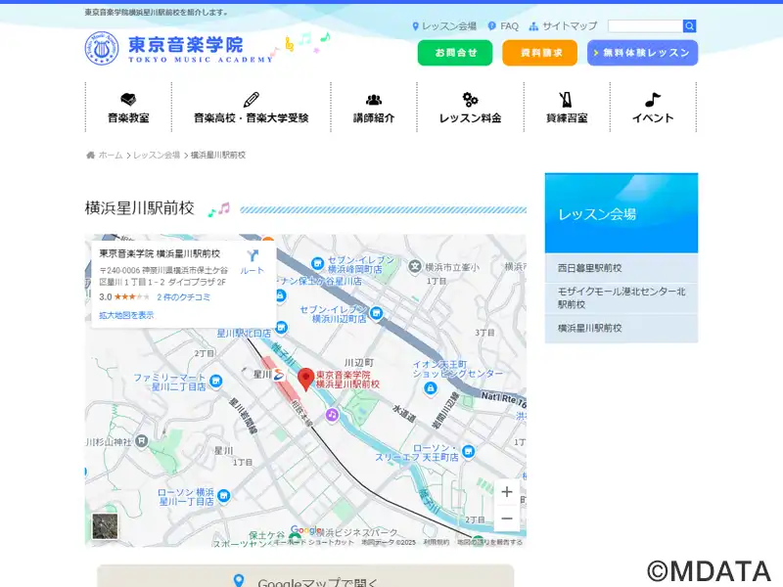This screenshot has width=783, height=587.
Task: Open 横浜星川駅前校 in sidebar
Action: pyautogui.click(x=622, y=328)
